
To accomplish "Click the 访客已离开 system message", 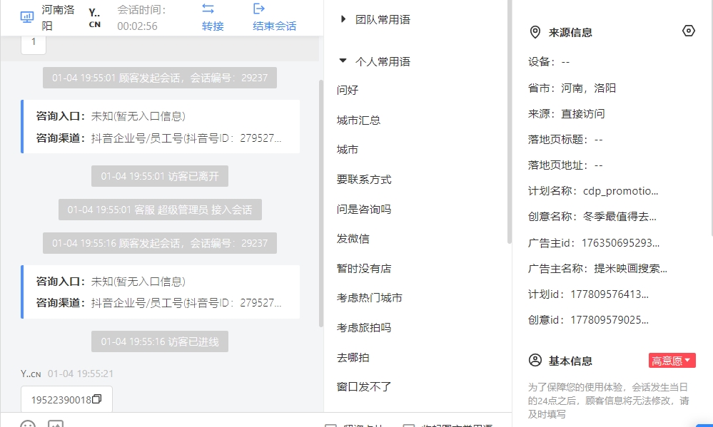I will [x=160, y=176].
